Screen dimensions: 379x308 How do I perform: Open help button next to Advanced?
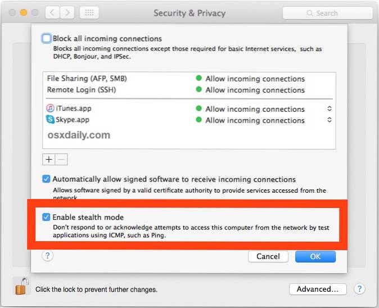tap(360, 289)
